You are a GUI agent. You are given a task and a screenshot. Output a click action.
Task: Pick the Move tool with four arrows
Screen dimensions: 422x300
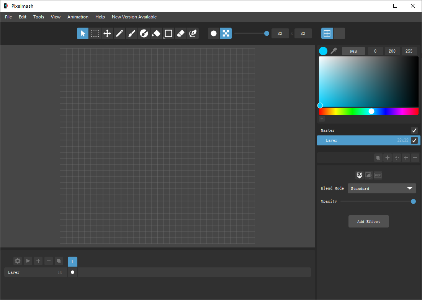(x=107, y=34)
